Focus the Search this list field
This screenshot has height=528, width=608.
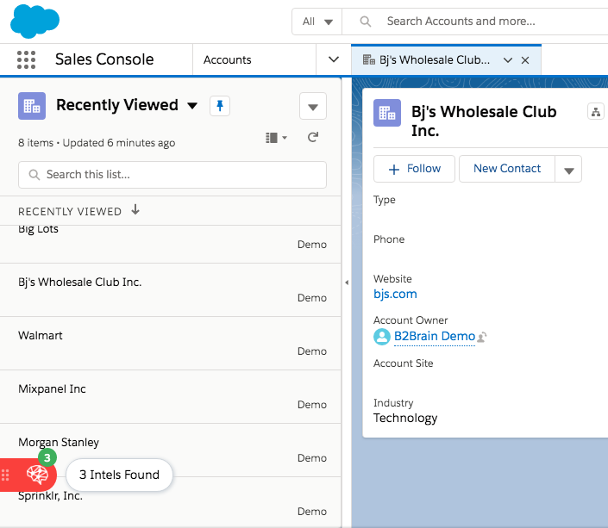click(x=172, y=175)
